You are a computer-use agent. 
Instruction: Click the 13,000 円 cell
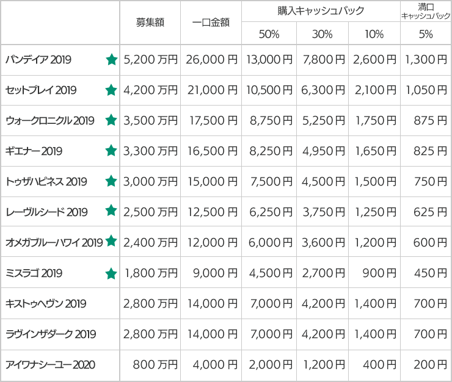coord(269,60)
